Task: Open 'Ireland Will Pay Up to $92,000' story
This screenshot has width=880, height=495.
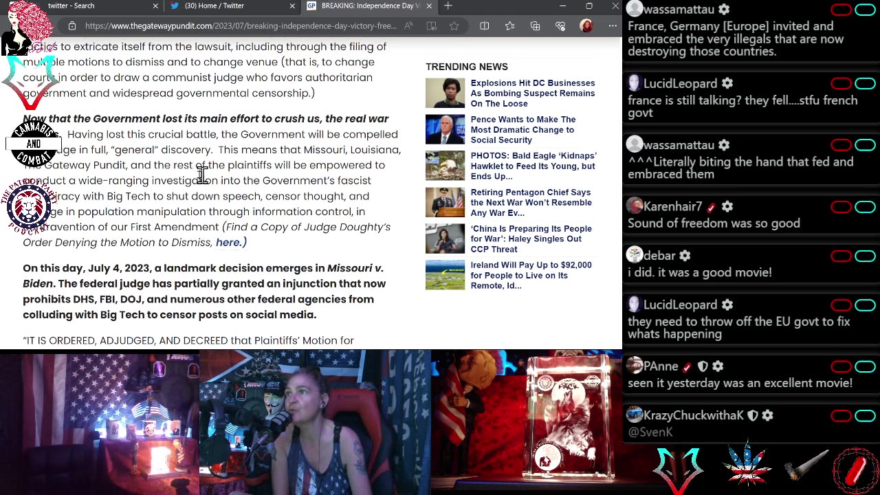Action: (x=531, y=276)
